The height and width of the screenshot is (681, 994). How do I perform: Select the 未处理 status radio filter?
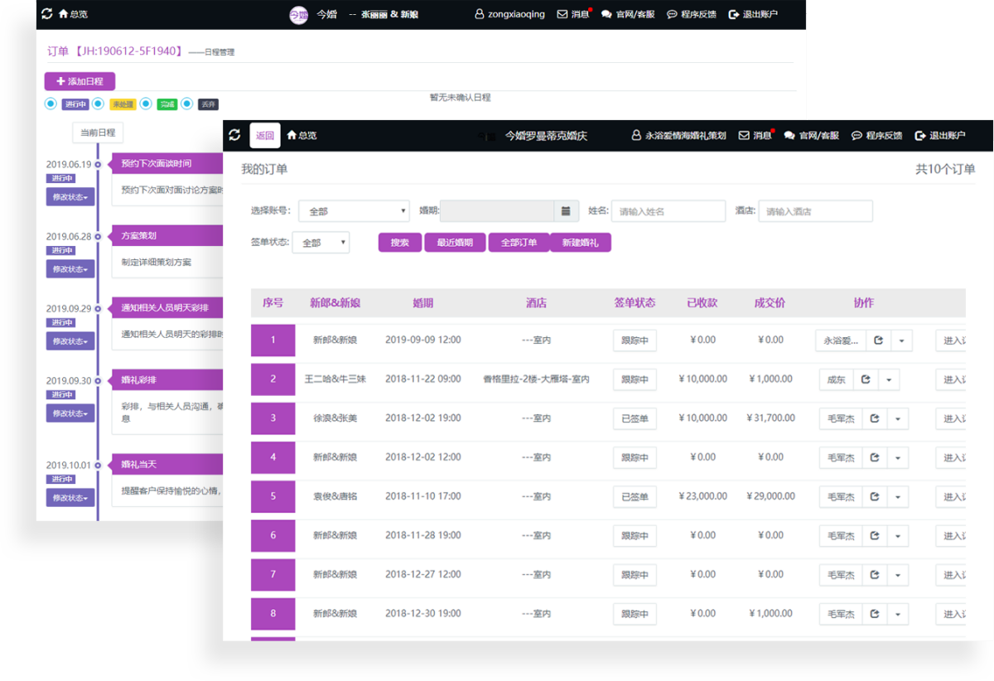click(x=98, y=104)
